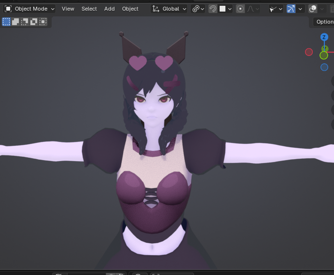Open the View menu
This screenshot has width=334, height=275.
click(68, 9)
